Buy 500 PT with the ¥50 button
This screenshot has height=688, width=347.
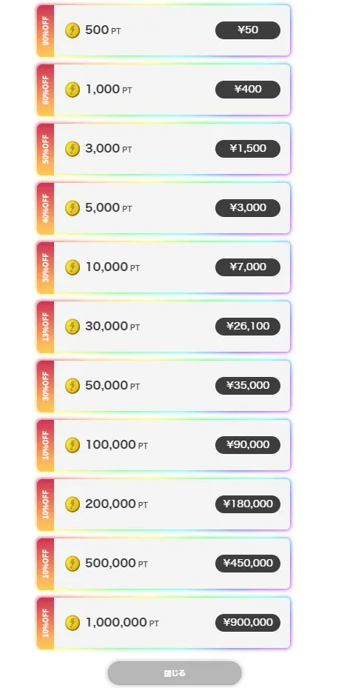(x=248, y=30)
